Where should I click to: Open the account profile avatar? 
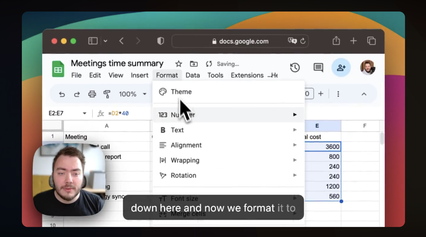coord(368,67)
